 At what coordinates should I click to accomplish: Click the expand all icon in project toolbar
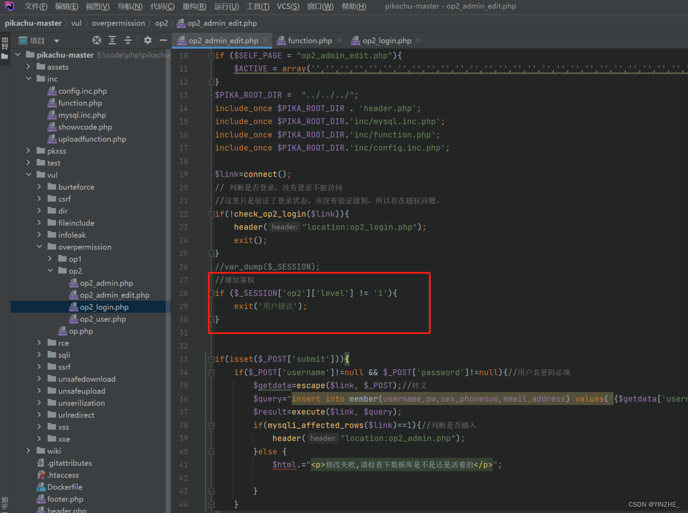pos(112,40)
